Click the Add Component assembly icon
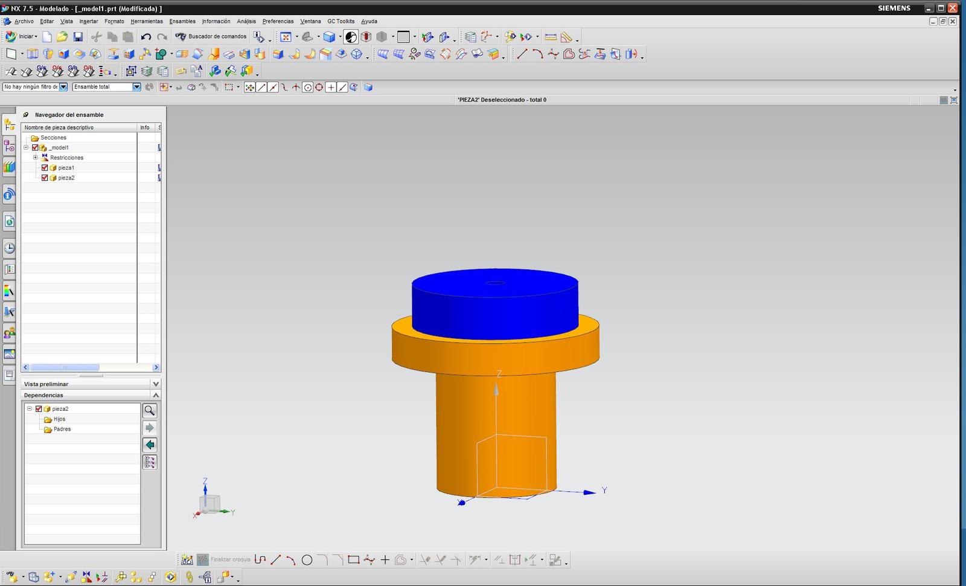Image resolution: width=966 pixels, height=586 pixels. (x=48, y=577)
